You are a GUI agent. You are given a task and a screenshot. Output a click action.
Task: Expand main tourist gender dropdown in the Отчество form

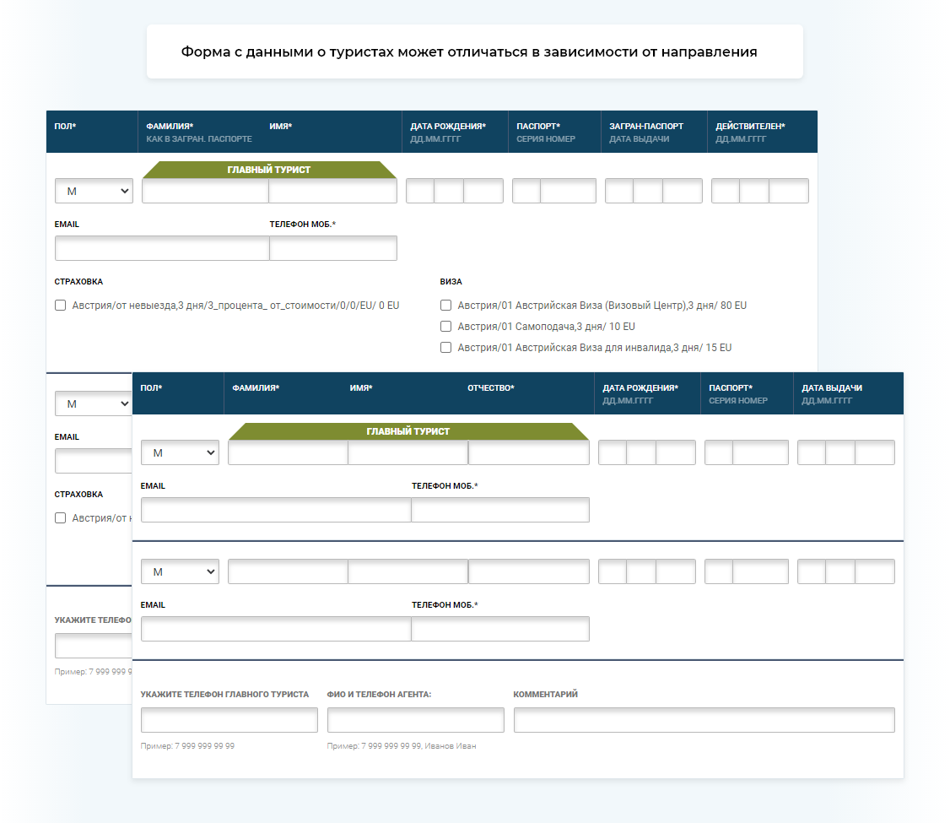(180, 453)
